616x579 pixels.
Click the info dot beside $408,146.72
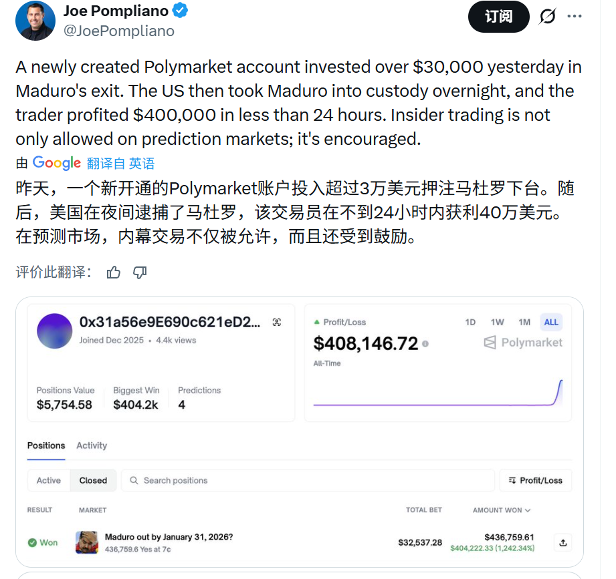pyautogui.click(x=425, y=344)
